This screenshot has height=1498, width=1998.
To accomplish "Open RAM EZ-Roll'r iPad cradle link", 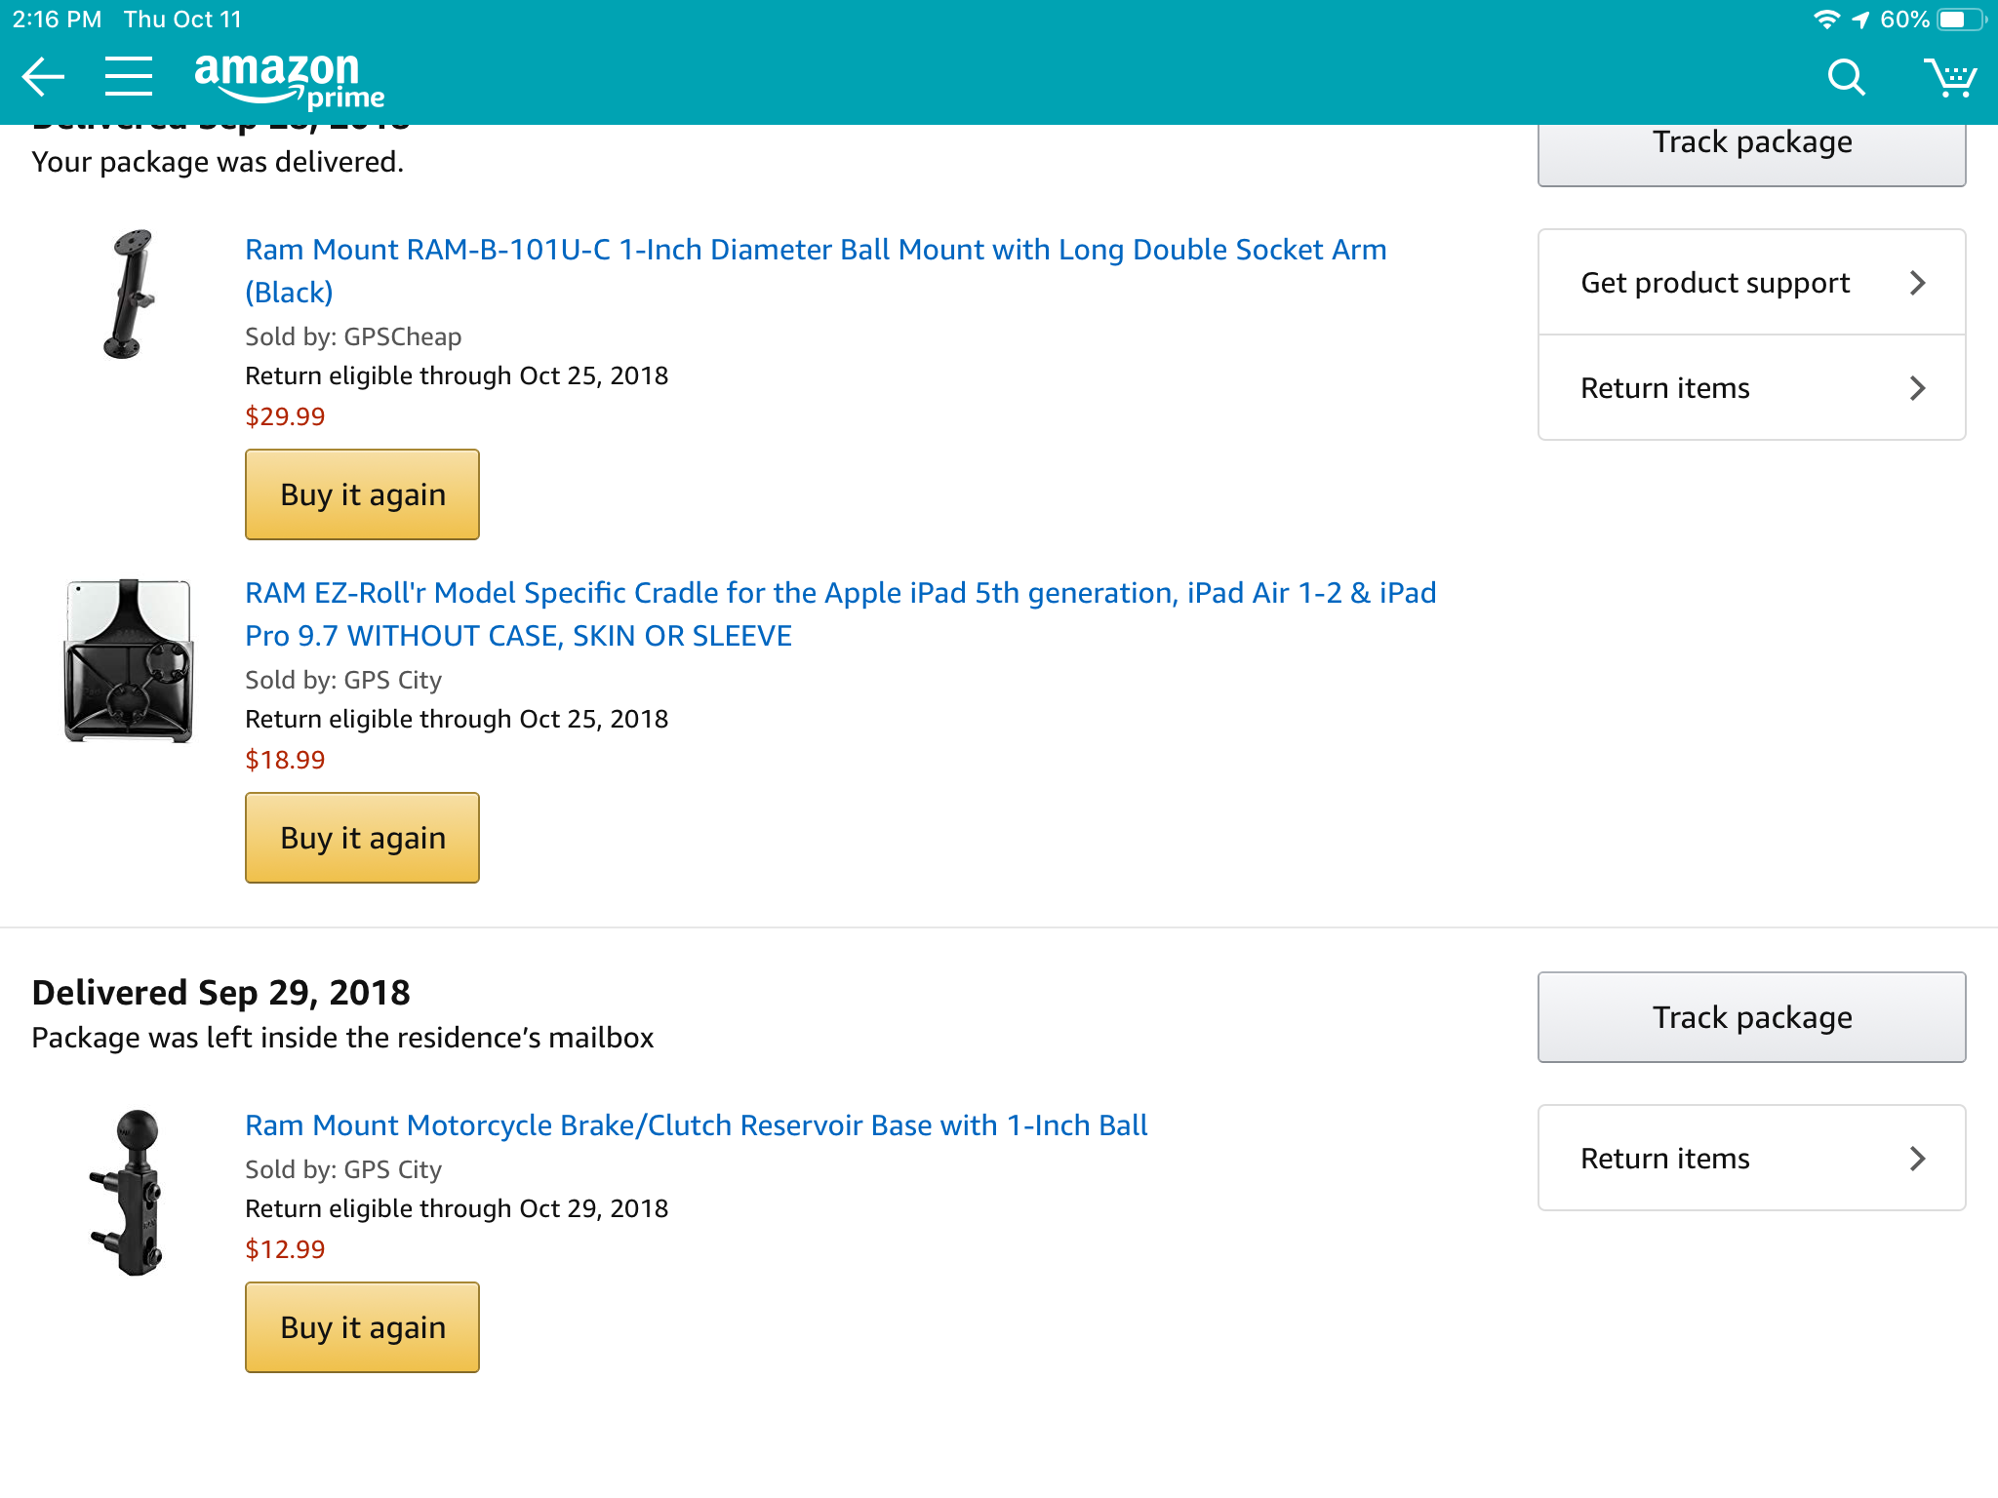I will point(840,613).
